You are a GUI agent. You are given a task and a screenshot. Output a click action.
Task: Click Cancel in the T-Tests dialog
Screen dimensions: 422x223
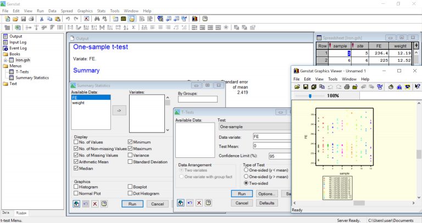(242, 203)
